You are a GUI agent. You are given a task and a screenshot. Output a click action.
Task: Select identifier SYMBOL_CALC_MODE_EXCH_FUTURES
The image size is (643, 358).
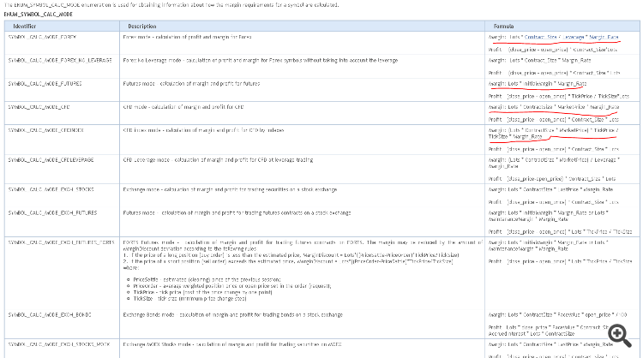pos(52,213)
